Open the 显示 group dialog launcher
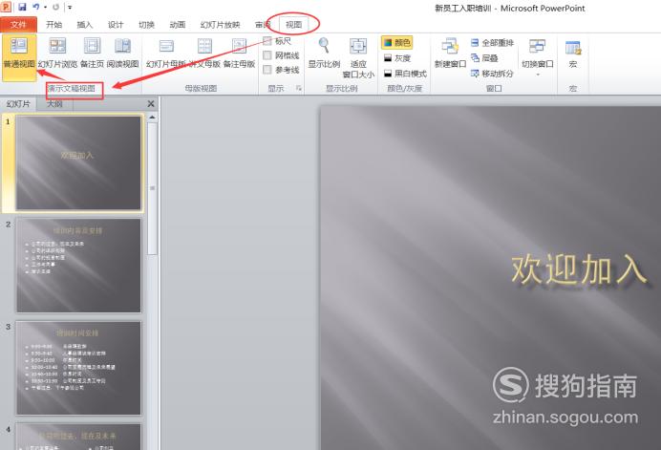661x450 pixels. 298,88
